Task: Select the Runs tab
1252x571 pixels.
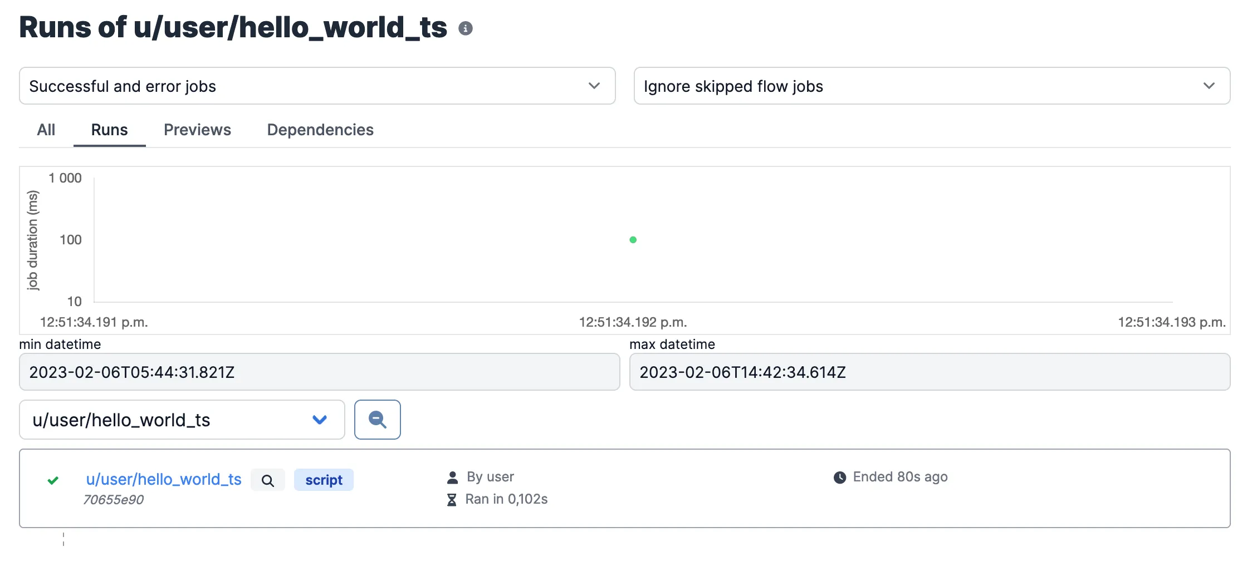Action: coord(109,130)
